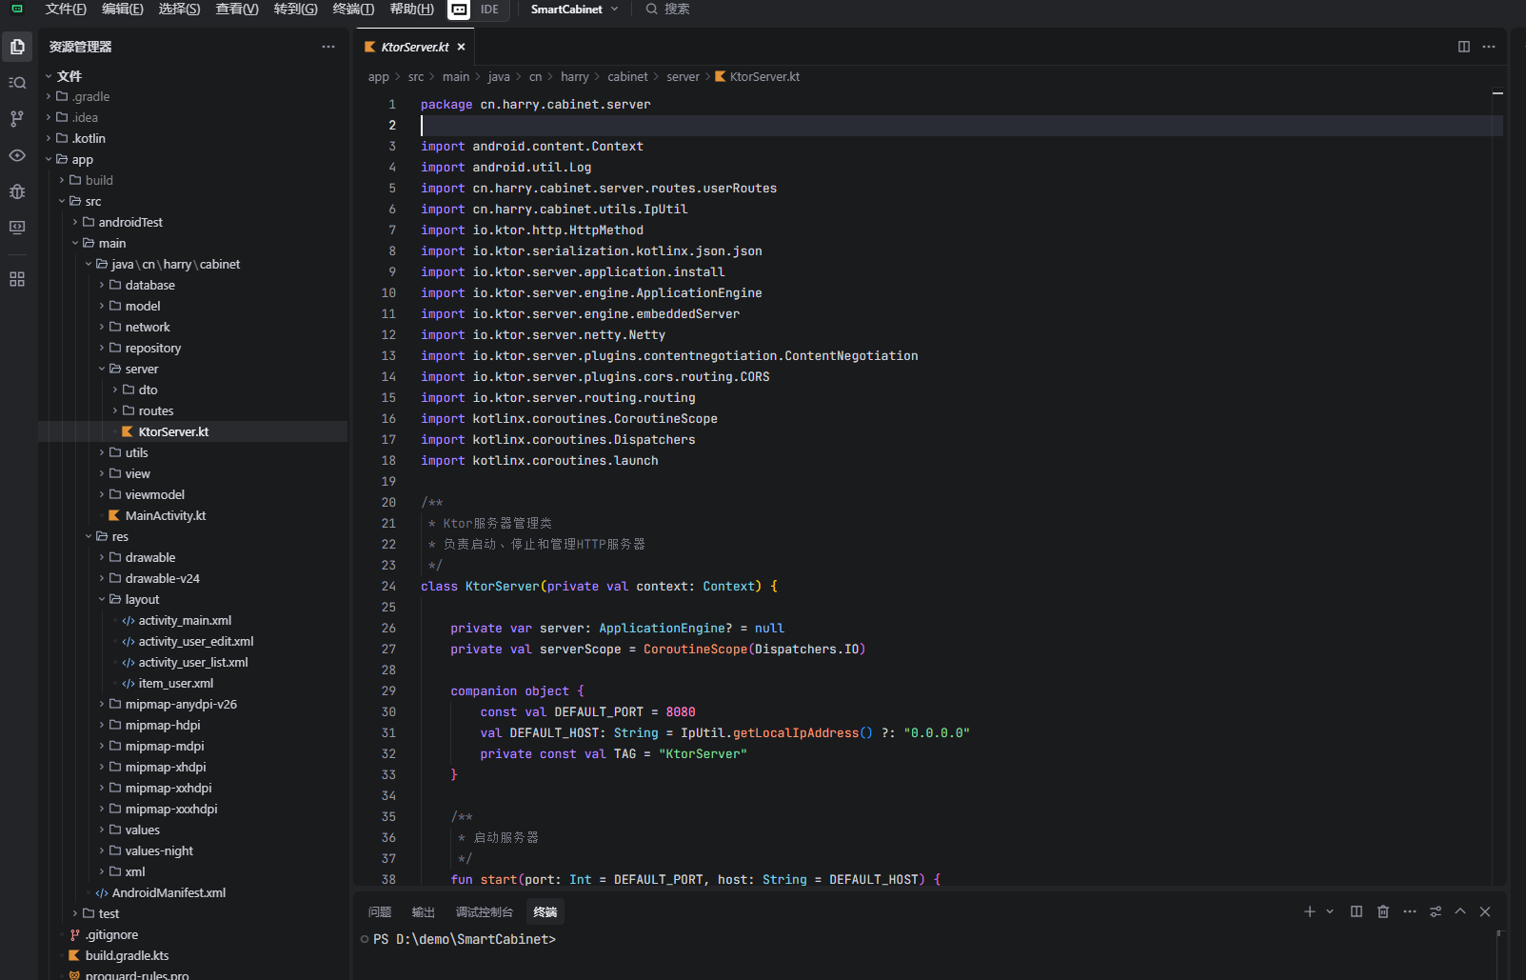Open the source control view

pos(17,119)
